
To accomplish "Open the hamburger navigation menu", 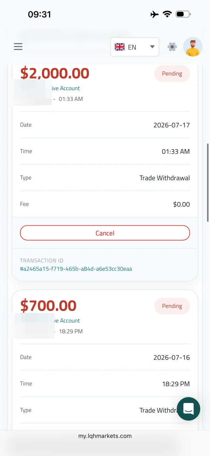I will (18, 47).
